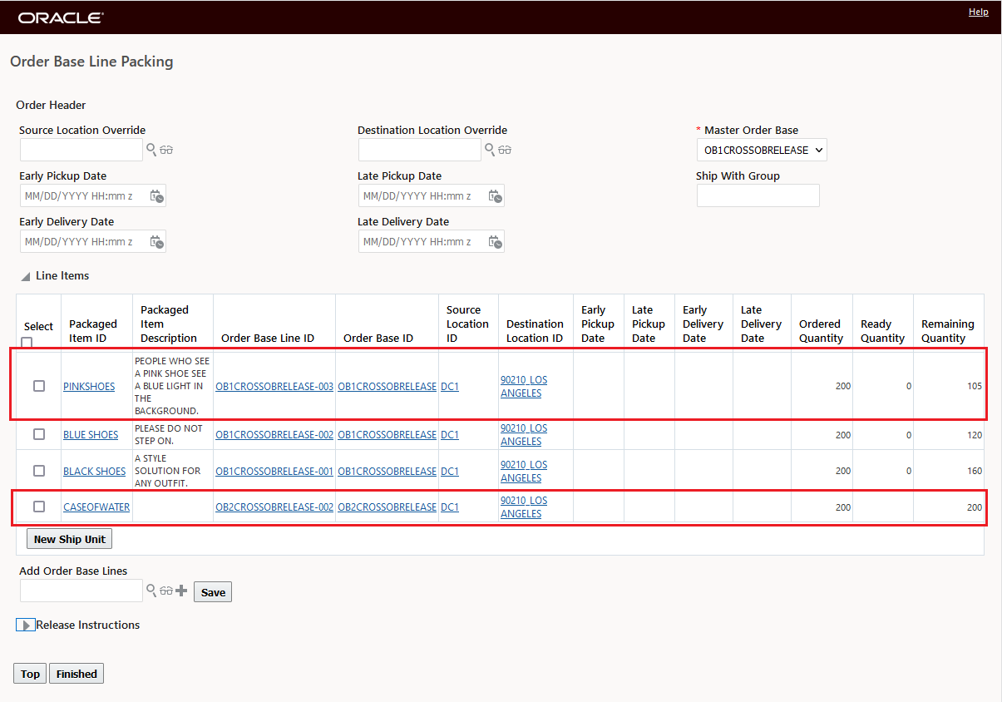This screenshot has height=702, width=1002.
Task: Open the Help link
Action: [979, 12]
